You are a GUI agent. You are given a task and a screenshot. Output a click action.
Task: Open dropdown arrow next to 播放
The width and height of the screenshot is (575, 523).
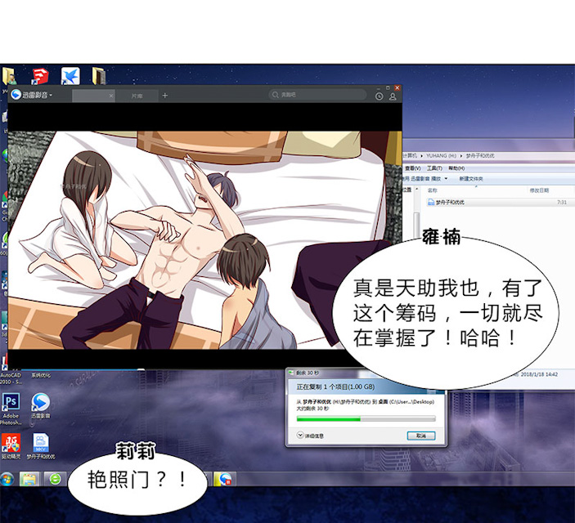click(446, 179)
